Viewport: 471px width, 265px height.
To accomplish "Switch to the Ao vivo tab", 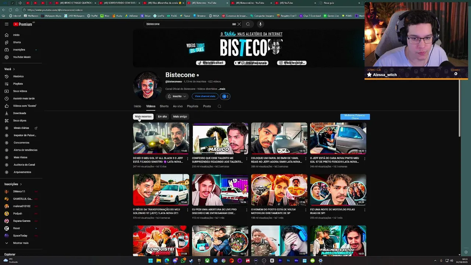I will (178, 106).
